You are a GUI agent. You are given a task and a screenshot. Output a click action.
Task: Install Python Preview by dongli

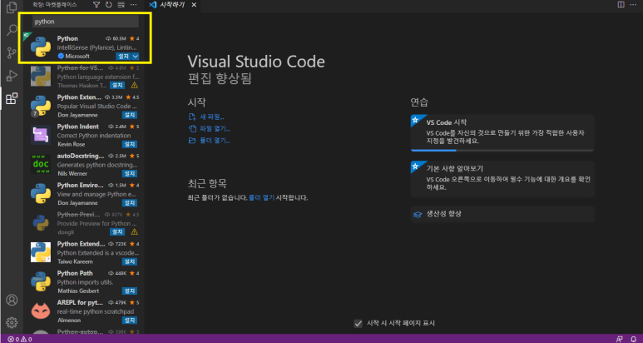coord(117,232)
